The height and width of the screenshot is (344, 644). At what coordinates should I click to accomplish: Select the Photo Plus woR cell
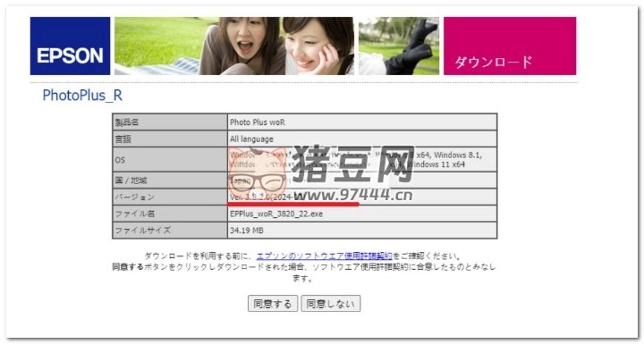tap(362, 122)
